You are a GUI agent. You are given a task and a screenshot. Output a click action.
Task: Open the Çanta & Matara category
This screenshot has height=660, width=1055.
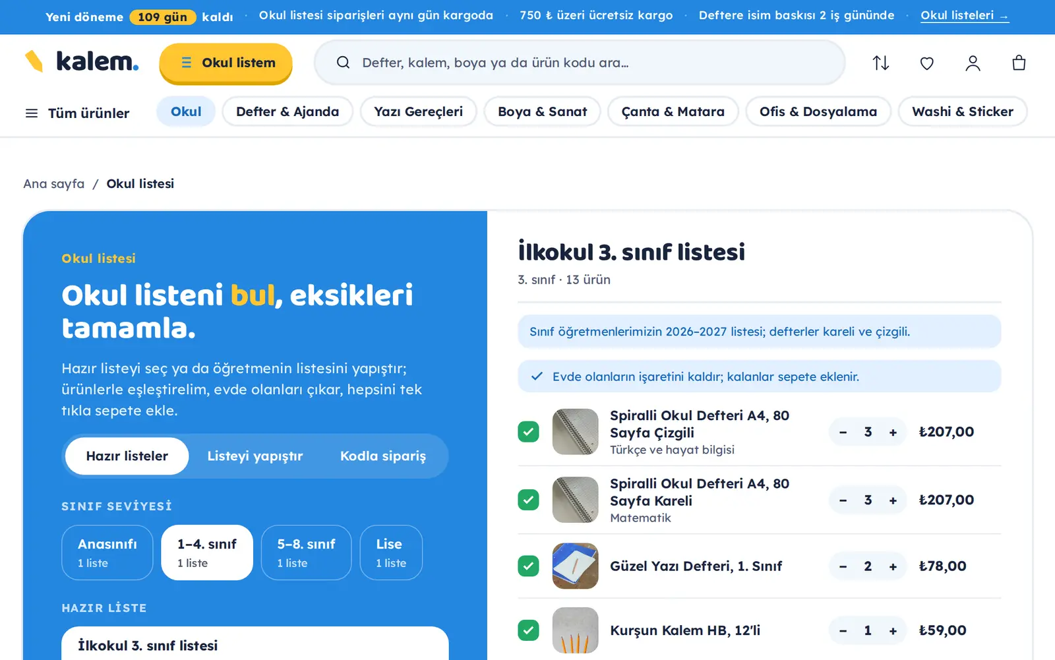(673, 111)
